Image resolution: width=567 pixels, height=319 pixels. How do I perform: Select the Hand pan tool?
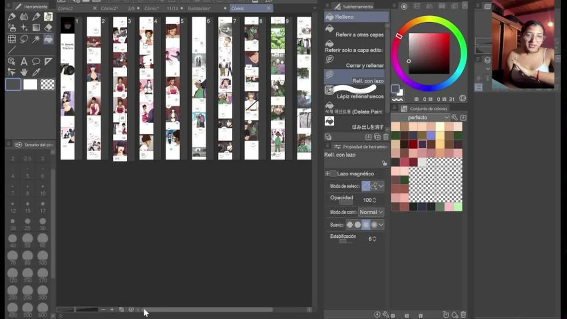pos(24,72)
